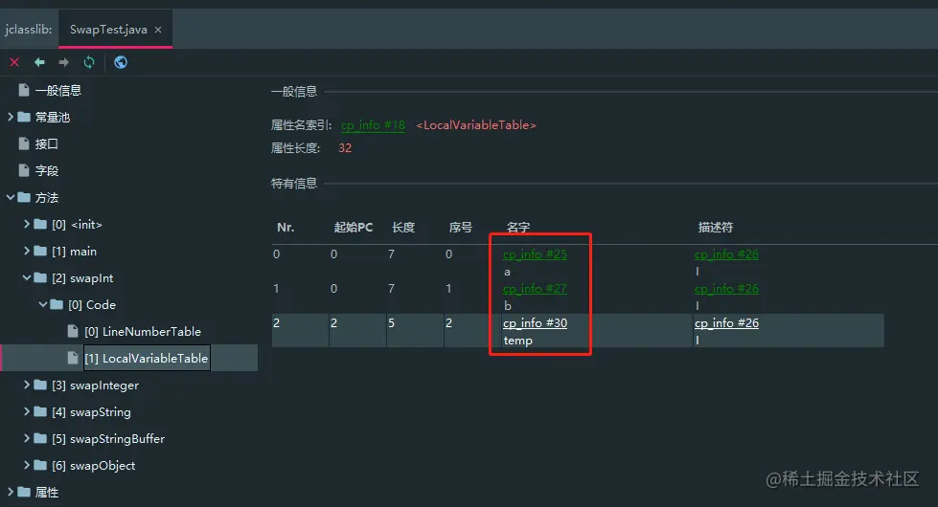Collapse the [2] swapInt method node

pos(26,277)
